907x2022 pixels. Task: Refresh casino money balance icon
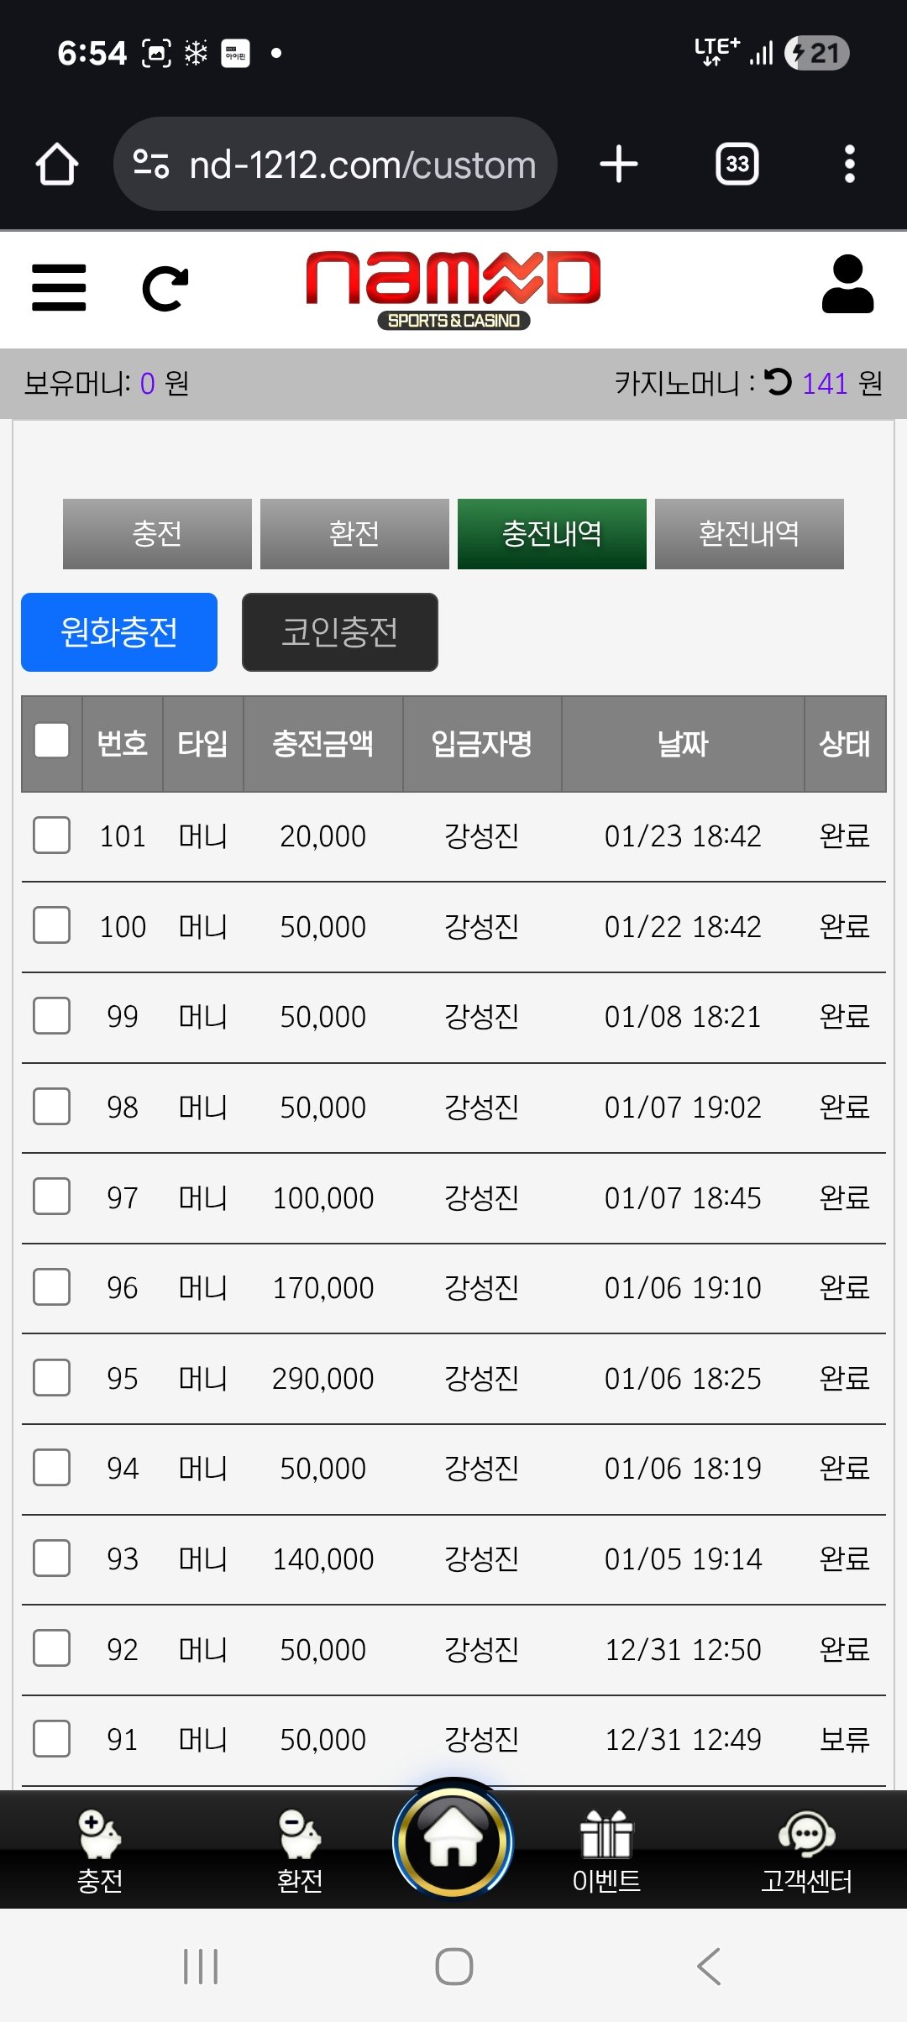pos(779,382)
